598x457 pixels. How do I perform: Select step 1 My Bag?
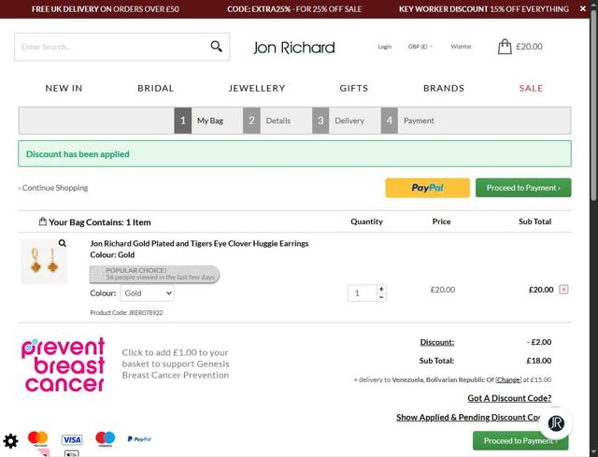pyautogui.click(x=199, y=121)
